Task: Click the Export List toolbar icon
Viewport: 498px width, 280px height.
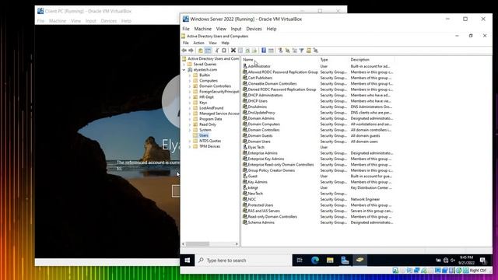Action: coord(254,51)
